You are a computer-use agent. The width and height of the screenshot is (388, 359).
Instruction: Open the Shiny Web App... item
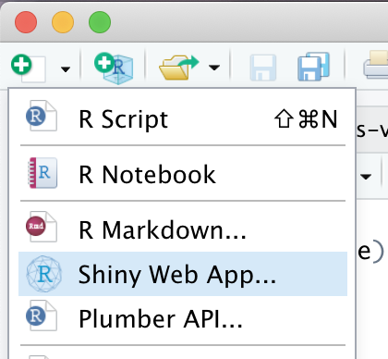pyautogui.click(x=183, y=274)
